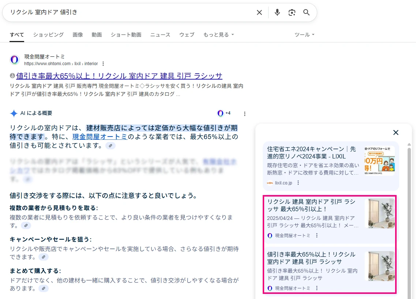Open three-dot menu on 値引き率最大65%以上 card
The width and height of the screenshot is (416, 299).
[317, 288]
